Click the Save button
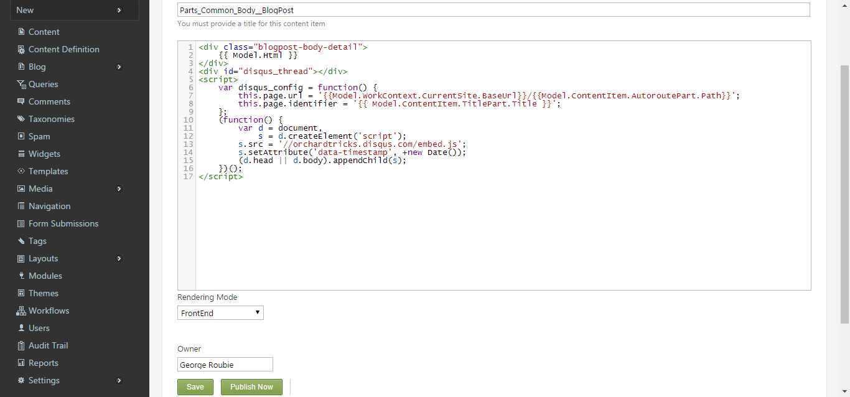This screenshot has height=397, width=850. 195,387
